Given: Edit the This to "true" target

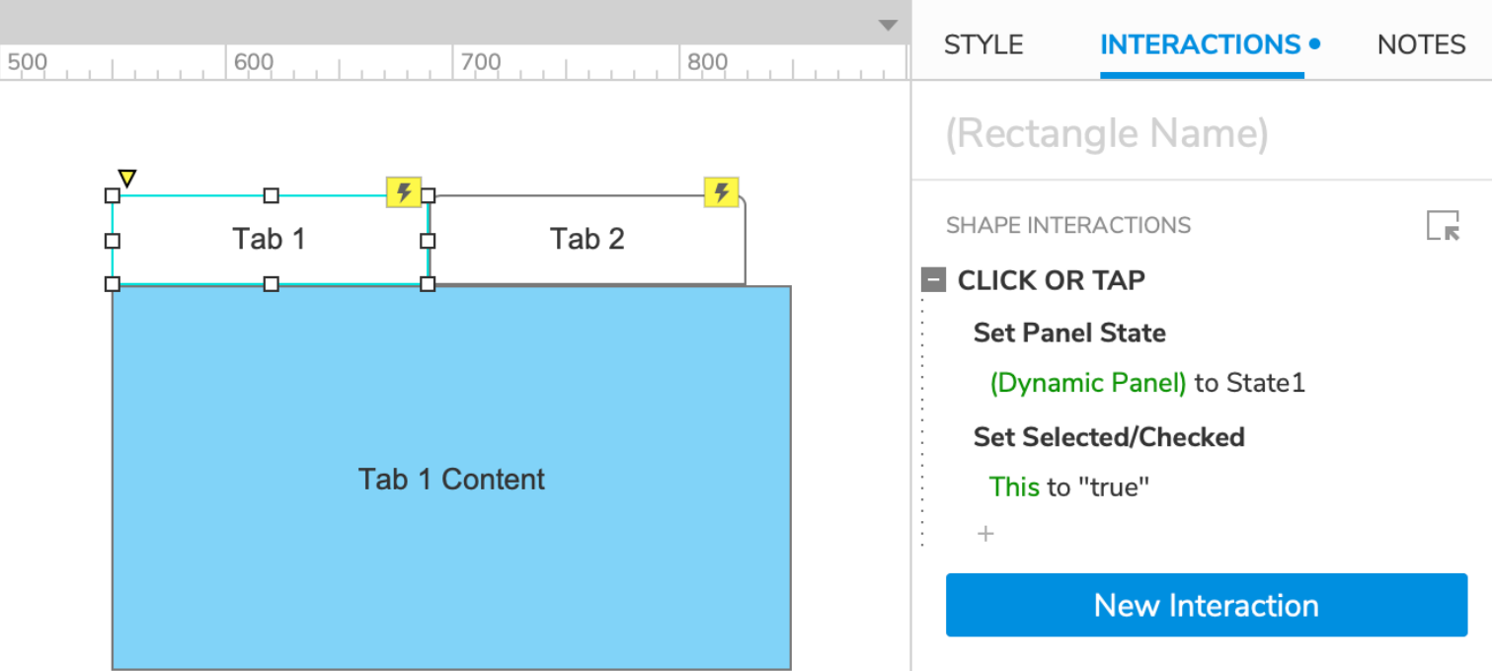Looking at the screenshot, I should pyautogui.click(x=1069, y=486).
